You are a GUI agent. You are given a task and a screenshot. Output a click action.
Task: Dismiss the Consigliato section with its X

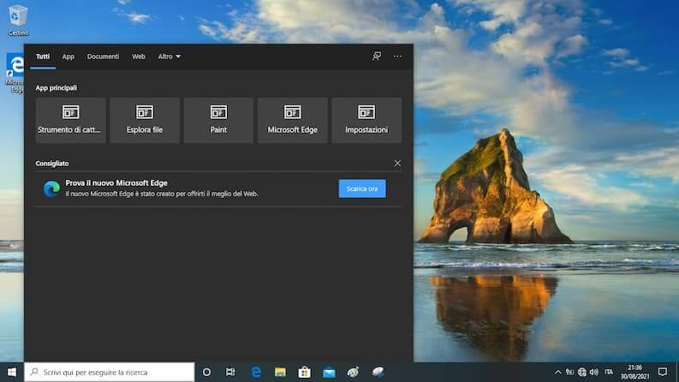pyautogui.click(x=397, y=164)
